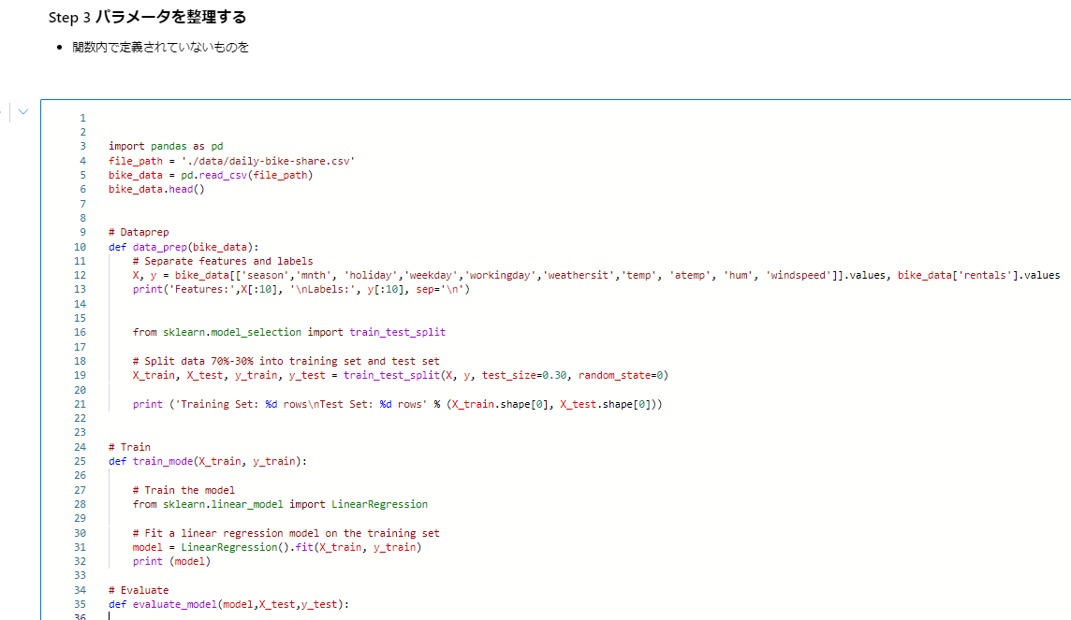1071x620 pixels.
Task: Click line 3 'import pandas as pd'
Action: coord(166,146)
